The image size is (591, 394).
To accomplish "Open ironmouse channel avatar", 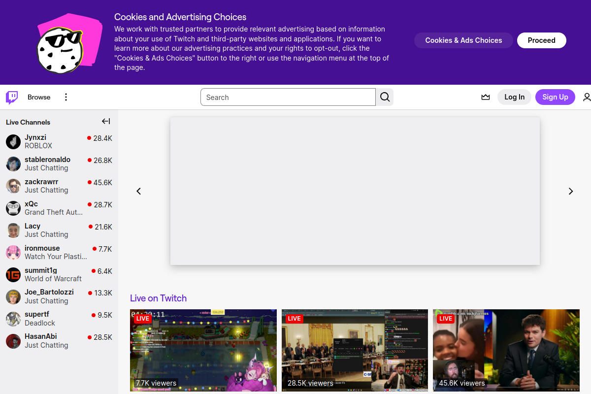I will tap(13, 253).
